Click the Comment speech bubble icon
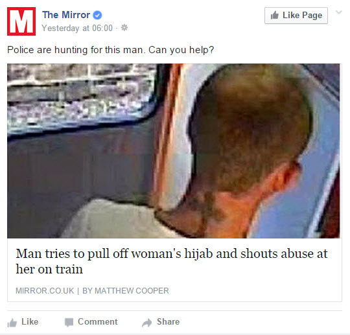 69,322
